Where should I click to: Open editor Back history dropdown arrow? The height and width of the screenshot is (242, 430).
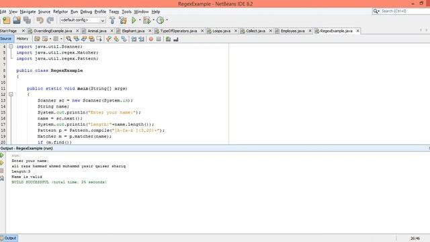pyautogui.click(x=50, y=39)
